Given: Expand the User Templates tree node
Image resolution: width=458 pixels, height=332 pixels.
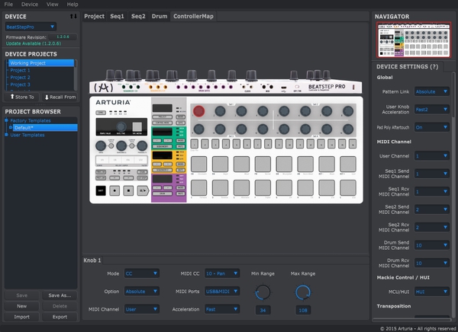Looking at the screenshot, I should (x=8, y=135).
